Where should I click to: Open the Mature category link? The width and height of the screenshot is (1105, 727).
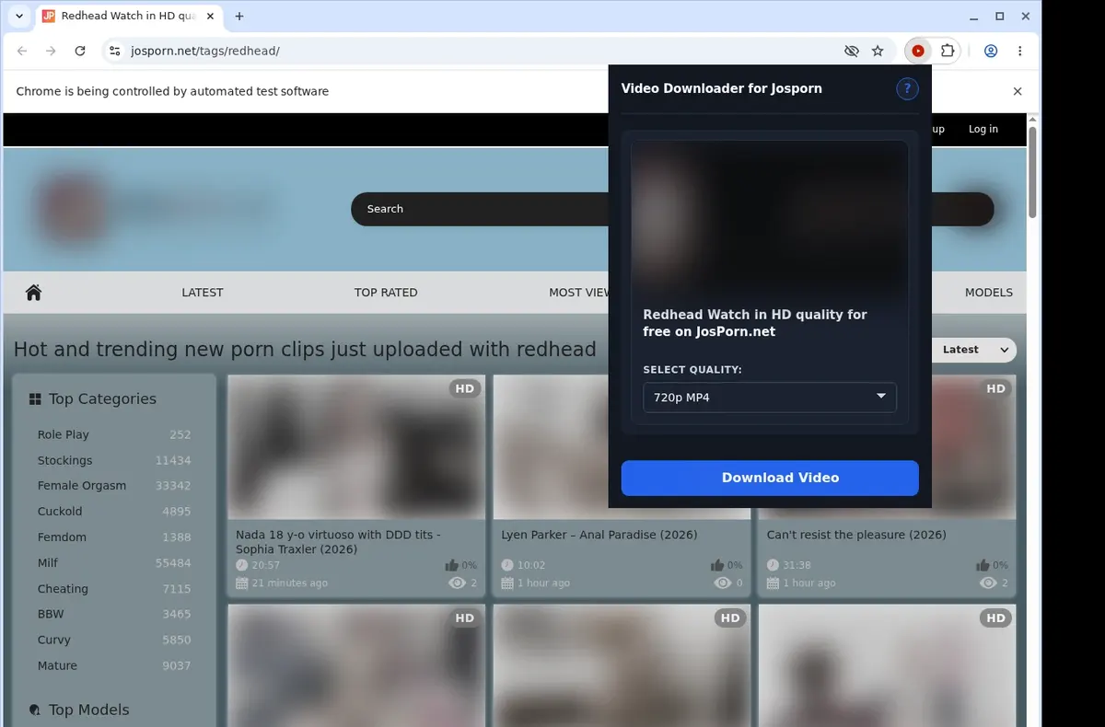coord(57,665)
